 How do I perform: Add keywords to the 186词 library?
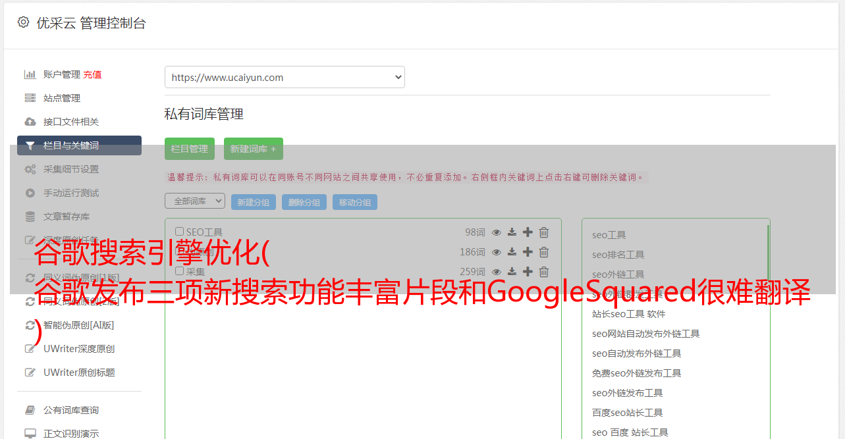coord(528,251)
